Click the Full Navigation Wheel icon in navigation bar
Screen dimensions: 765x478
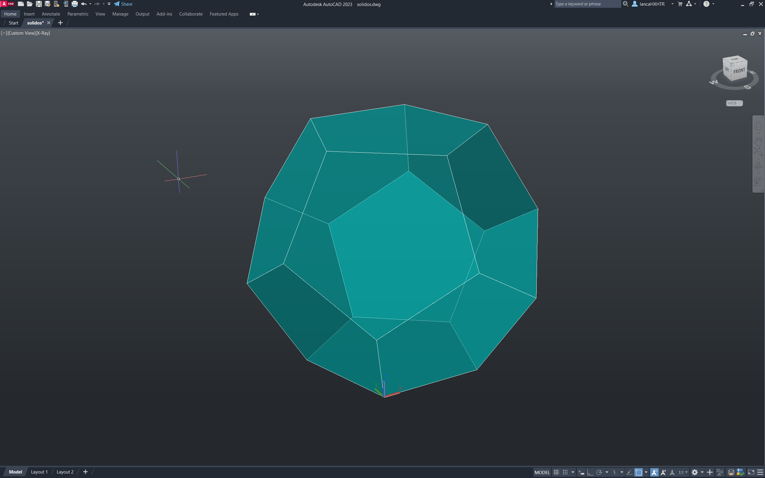(x=758, y=126)
